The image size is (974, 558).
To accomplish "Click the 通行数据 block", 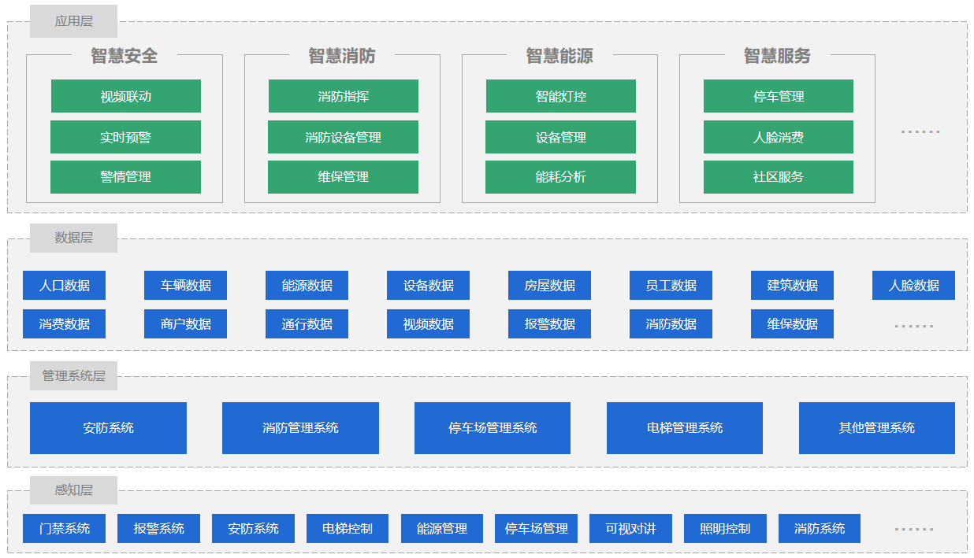I will [x=307, y=324].
